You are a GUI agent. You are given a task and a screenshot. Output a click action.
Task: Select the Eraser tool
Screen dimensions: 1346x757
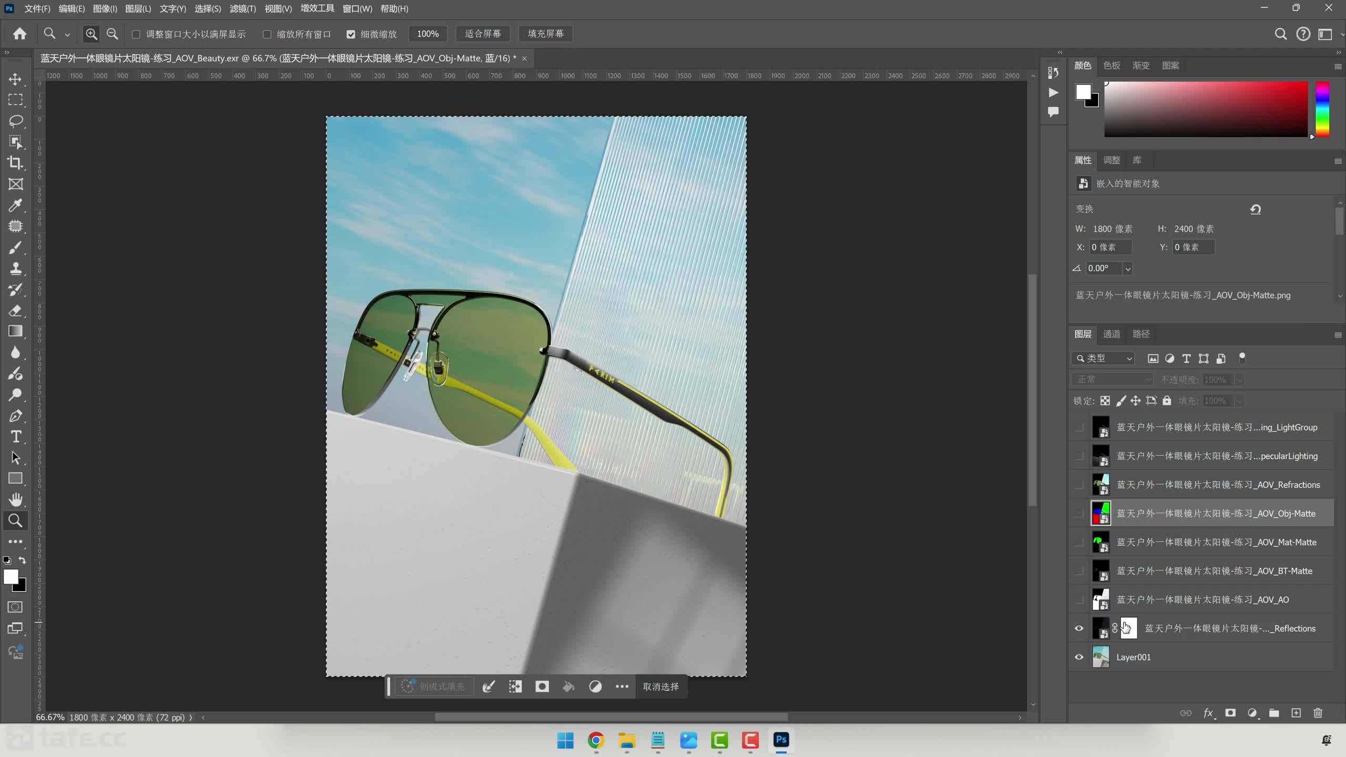click(15, 310)
